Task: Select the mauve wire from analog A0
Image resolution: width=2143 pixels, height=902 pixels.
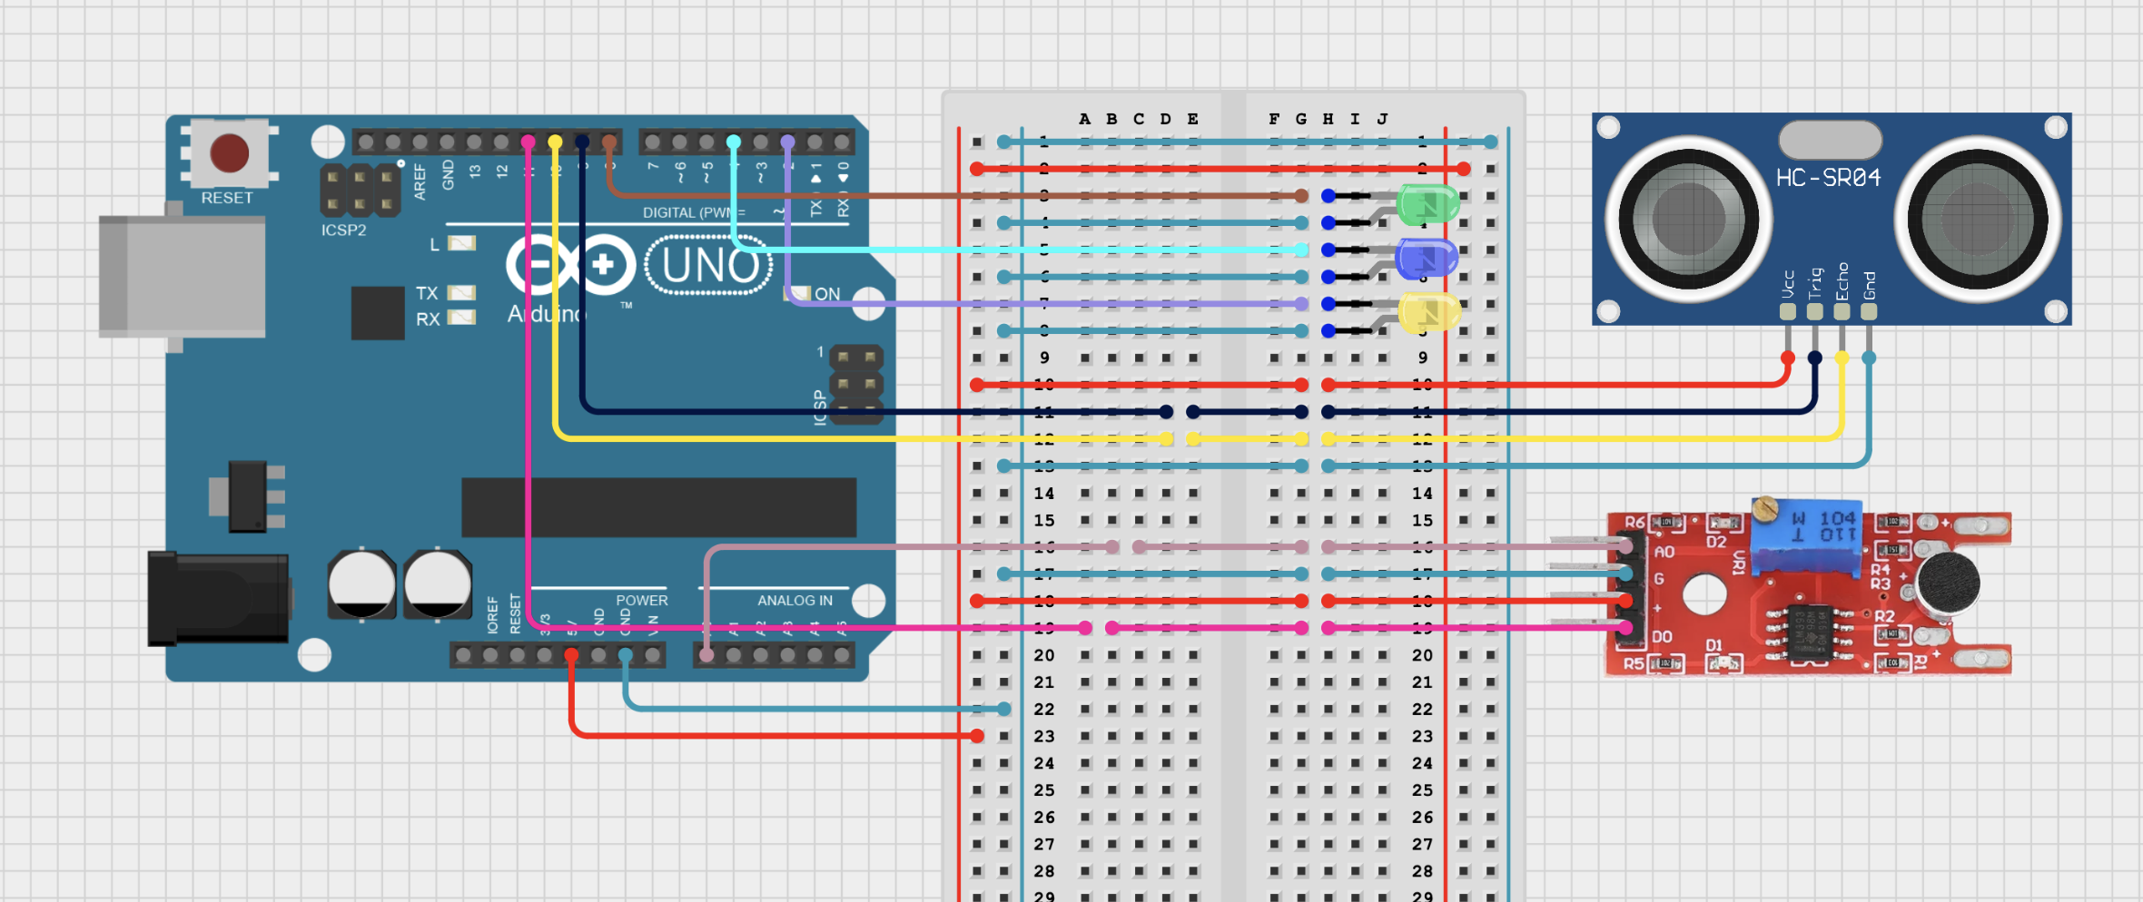Action: point(908,546)
